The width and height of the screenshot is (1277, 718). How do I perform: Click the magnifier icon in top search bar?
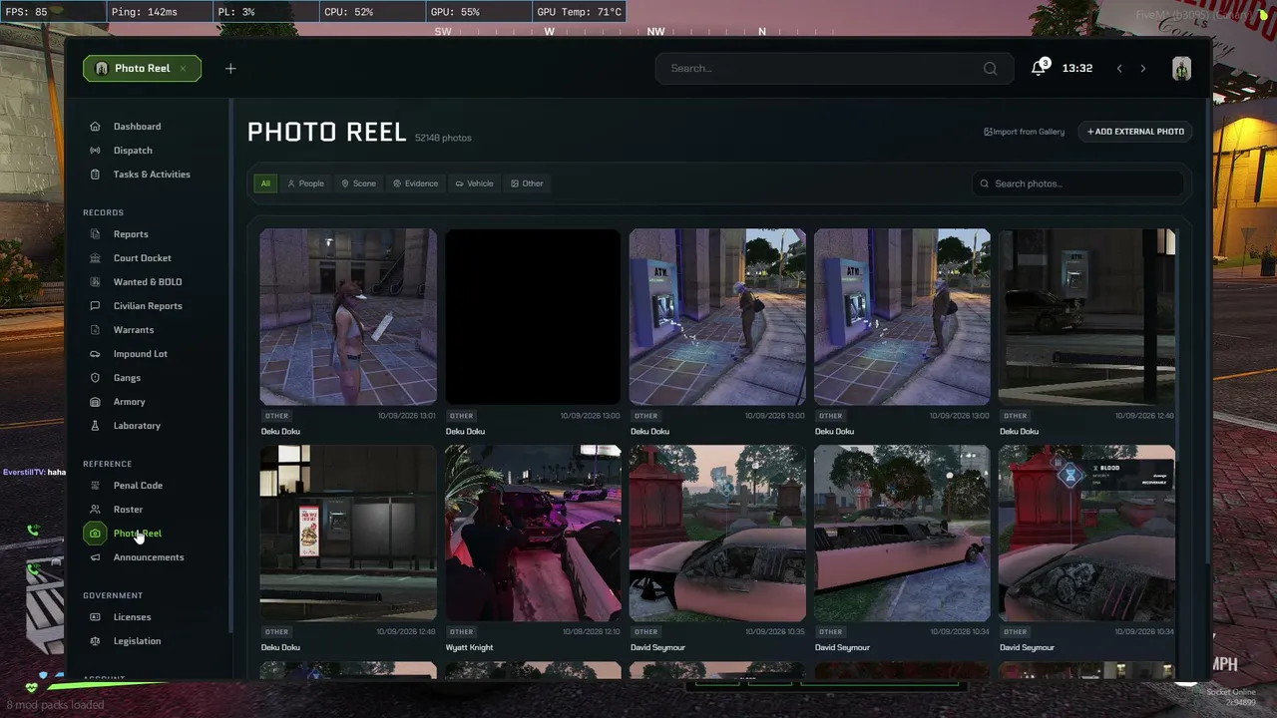tap(990, 68)
